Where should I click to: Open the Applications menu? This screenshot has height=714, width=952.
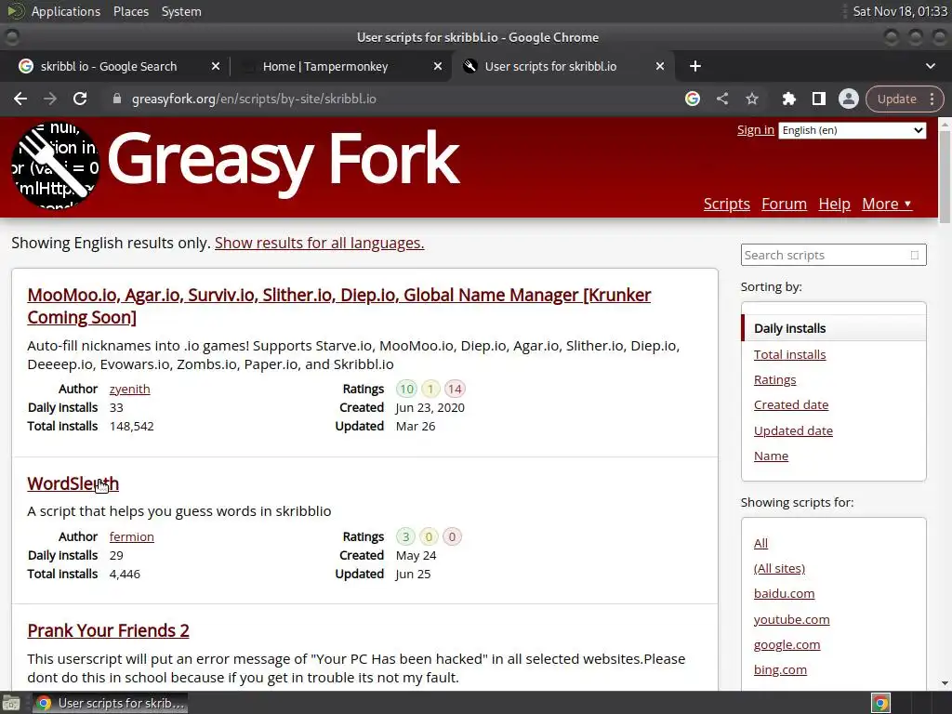pyautogui.click(x=66, y=11)
